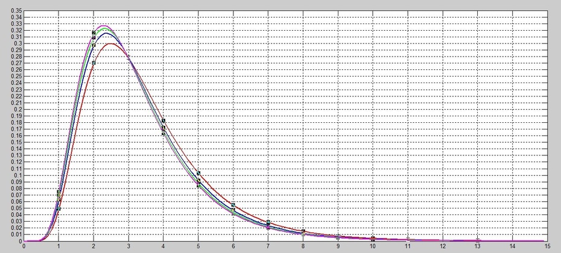Click the peak of the red curve
561x253 pixels.
tap(111, 43)
